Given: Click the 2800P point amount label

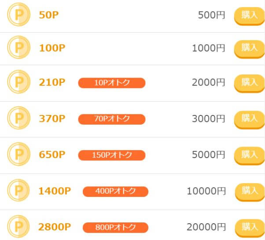Looking at the screenshot, I should (55, 227).
